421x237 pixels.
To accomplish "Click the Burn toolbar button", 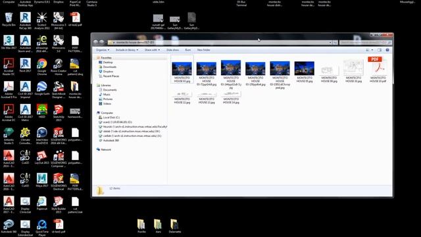I will (x=188, y=50).
